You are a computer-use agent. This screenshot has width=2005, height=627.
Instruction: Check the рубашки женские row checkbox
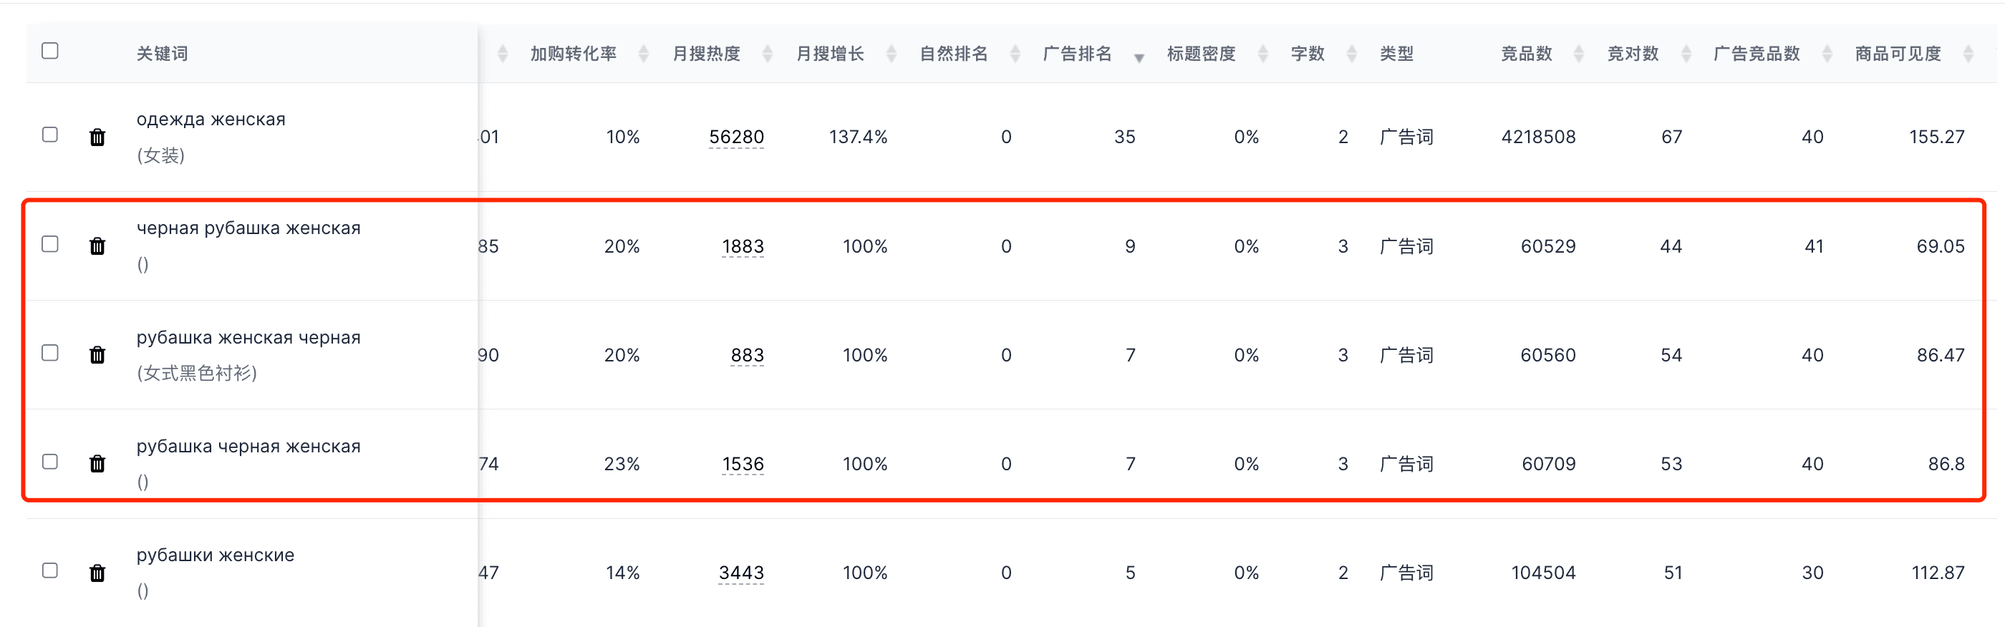pyautogui.click(x=50, y=571)
